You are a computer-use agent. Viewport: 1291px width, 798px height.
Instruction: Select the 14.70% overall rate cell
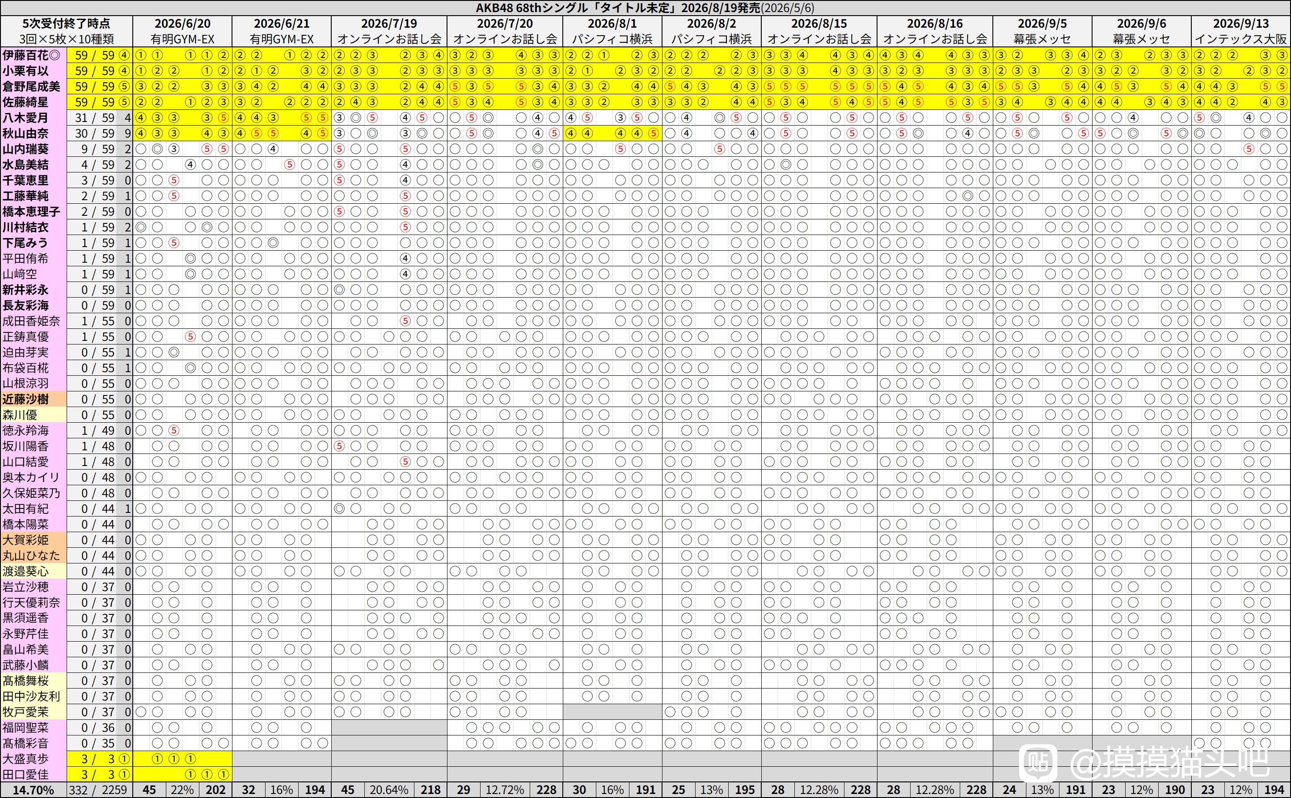33,790
